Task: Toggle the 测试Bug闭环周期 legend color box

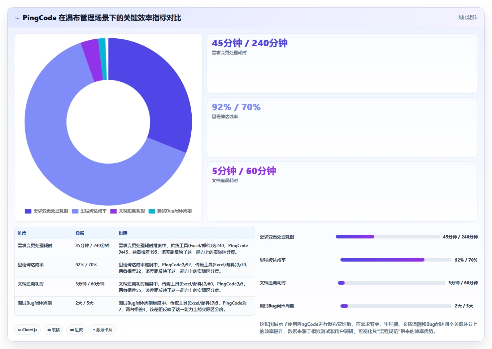Action: click(x=152, y=211)
